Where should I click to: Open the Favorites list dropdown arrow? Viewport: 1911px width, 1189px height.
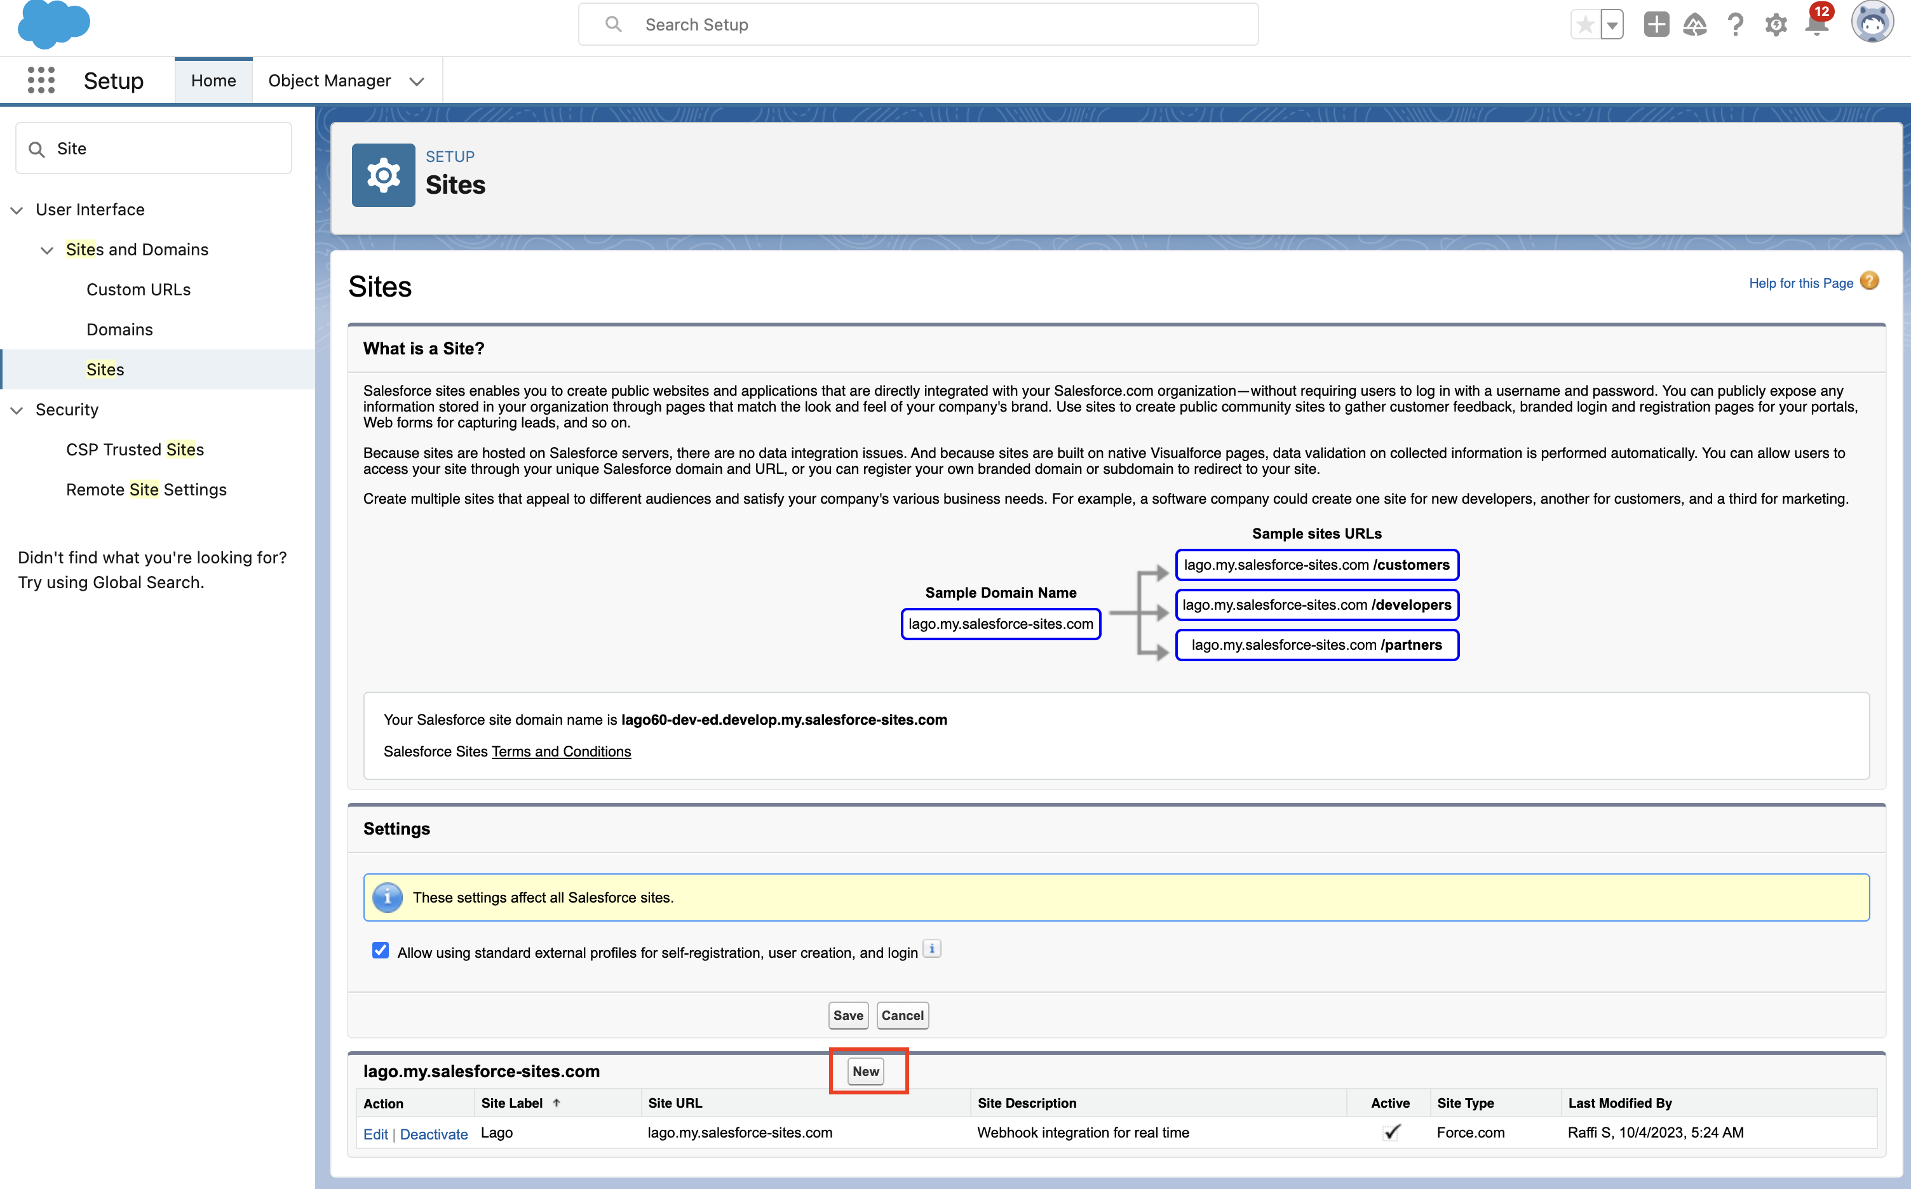coord(1612,25)
